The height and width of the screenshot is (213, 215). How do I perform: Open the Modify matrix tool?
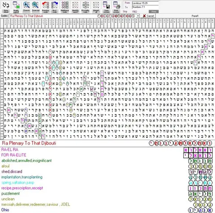16,7
